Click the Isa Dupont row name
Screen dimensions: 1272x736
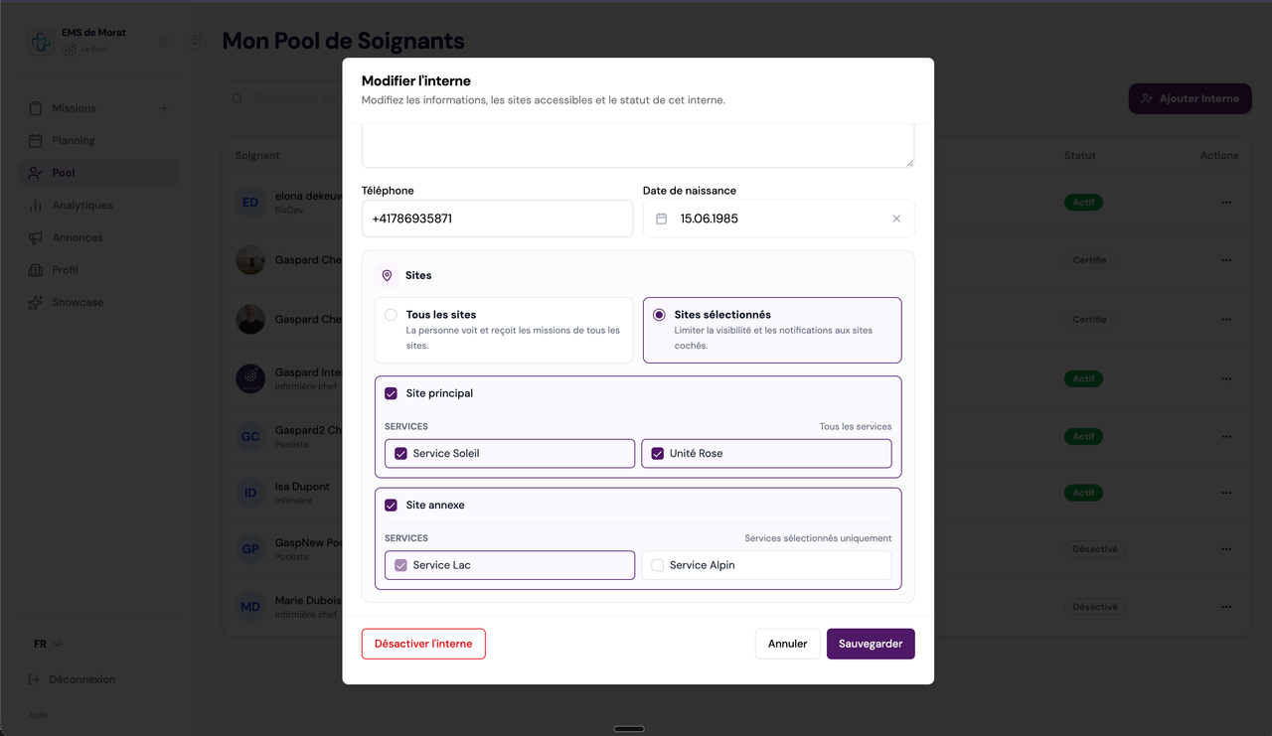click(302, 487)
